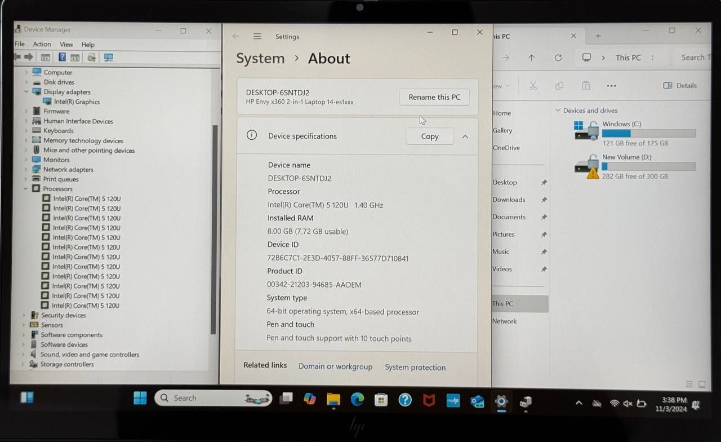
Task: Click Scan for hardware changes monitor icon
Action: click(x=109, y=58)
